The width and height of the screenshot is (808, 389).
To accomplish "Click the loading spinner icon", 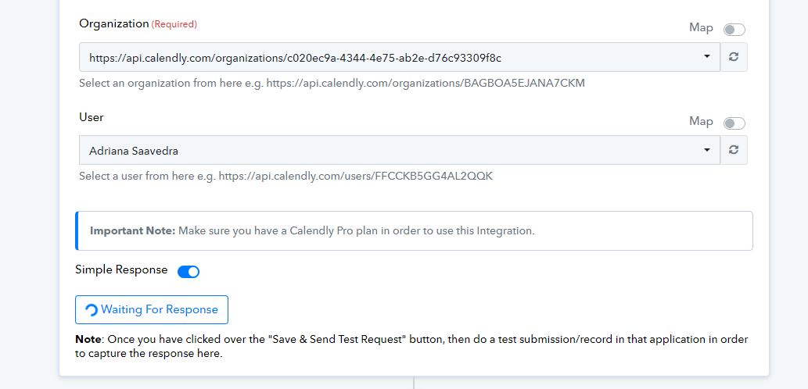I will pos(92,310).
